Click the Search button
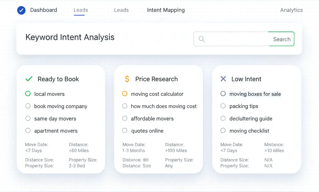Viewport: 319px width, 192px height. (x=282, y=39)
